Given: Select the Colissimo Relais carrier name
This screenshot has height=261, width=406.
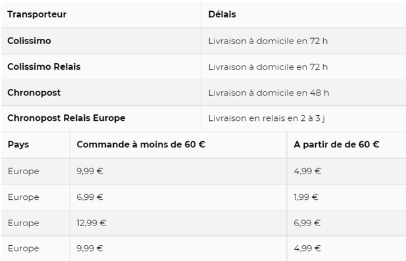Looking at the screenshot, I should (44, 67).
